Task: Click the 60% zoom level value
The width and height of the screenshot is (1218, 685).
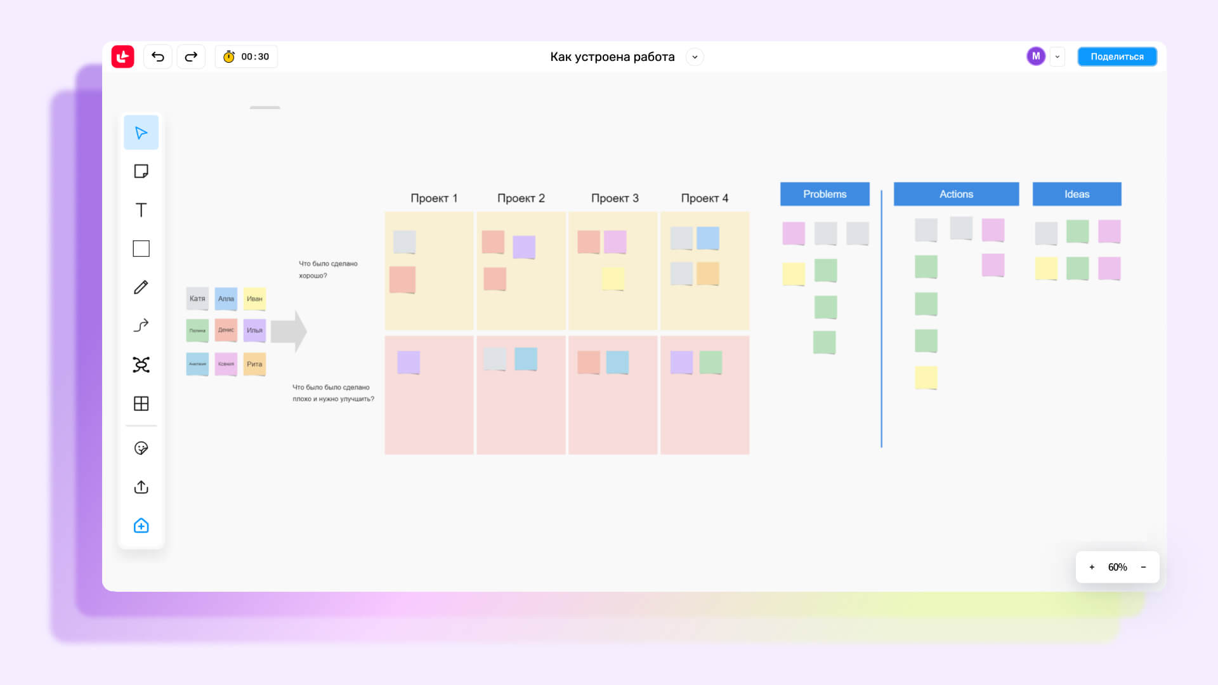Action: pos(1117,567)
